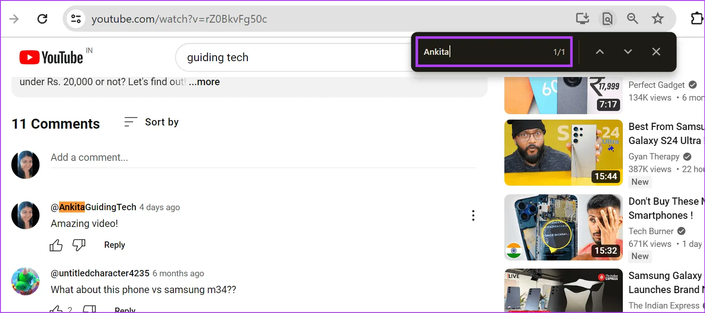Viewport: 705px width, 313px height.
Task: Jump to next find result arrow
Action: [x=628, y=52]
